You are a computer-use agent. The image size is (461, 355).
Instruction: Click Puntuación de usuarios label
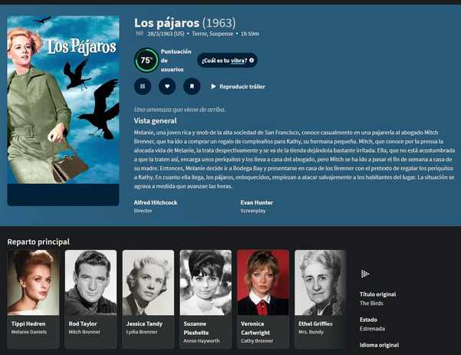176,61
